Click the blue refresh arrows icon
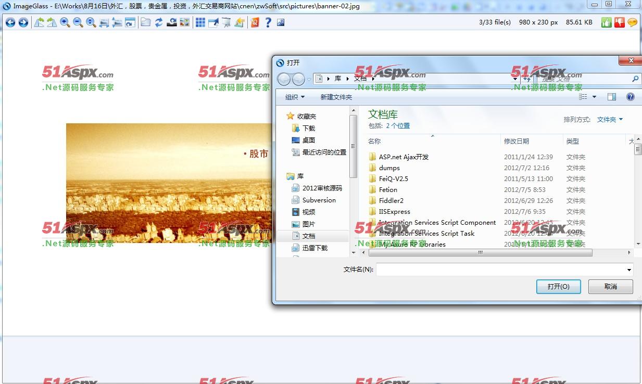 tap(159, 22)
